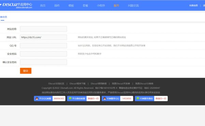Open Discuz!交流社区 footer link

[x=56, y=84]
